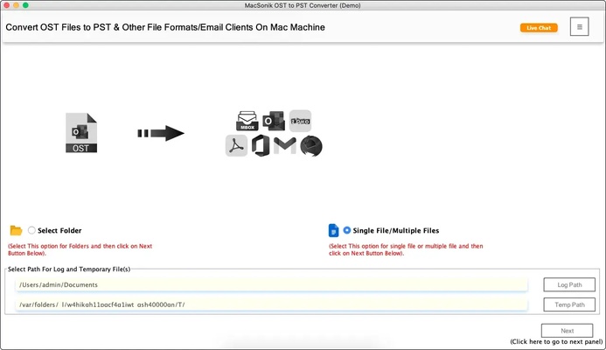Viewport: 606px width, 350px height.
Task: Click '(Click here to go to next panel)' text
Action: coord(556,342)
